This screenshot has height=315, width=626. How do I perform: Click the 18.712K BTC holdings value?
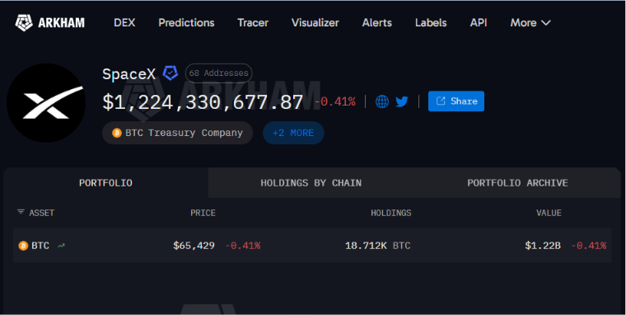378,246
